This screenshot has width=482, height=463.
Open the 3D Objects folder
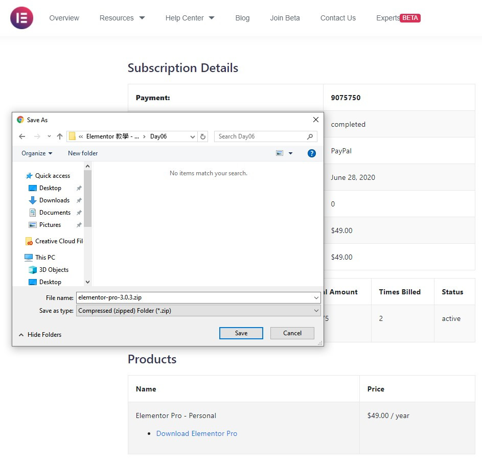tap(54, 270)
